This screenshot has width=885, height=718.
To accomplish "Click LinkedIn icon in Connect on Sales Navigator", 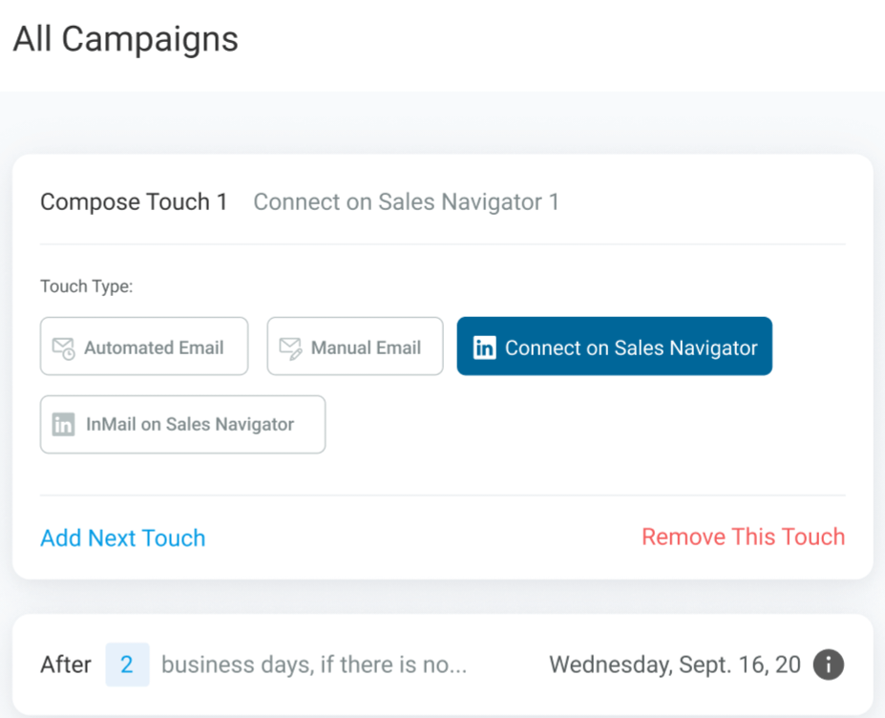I will (x=484, y=348).
